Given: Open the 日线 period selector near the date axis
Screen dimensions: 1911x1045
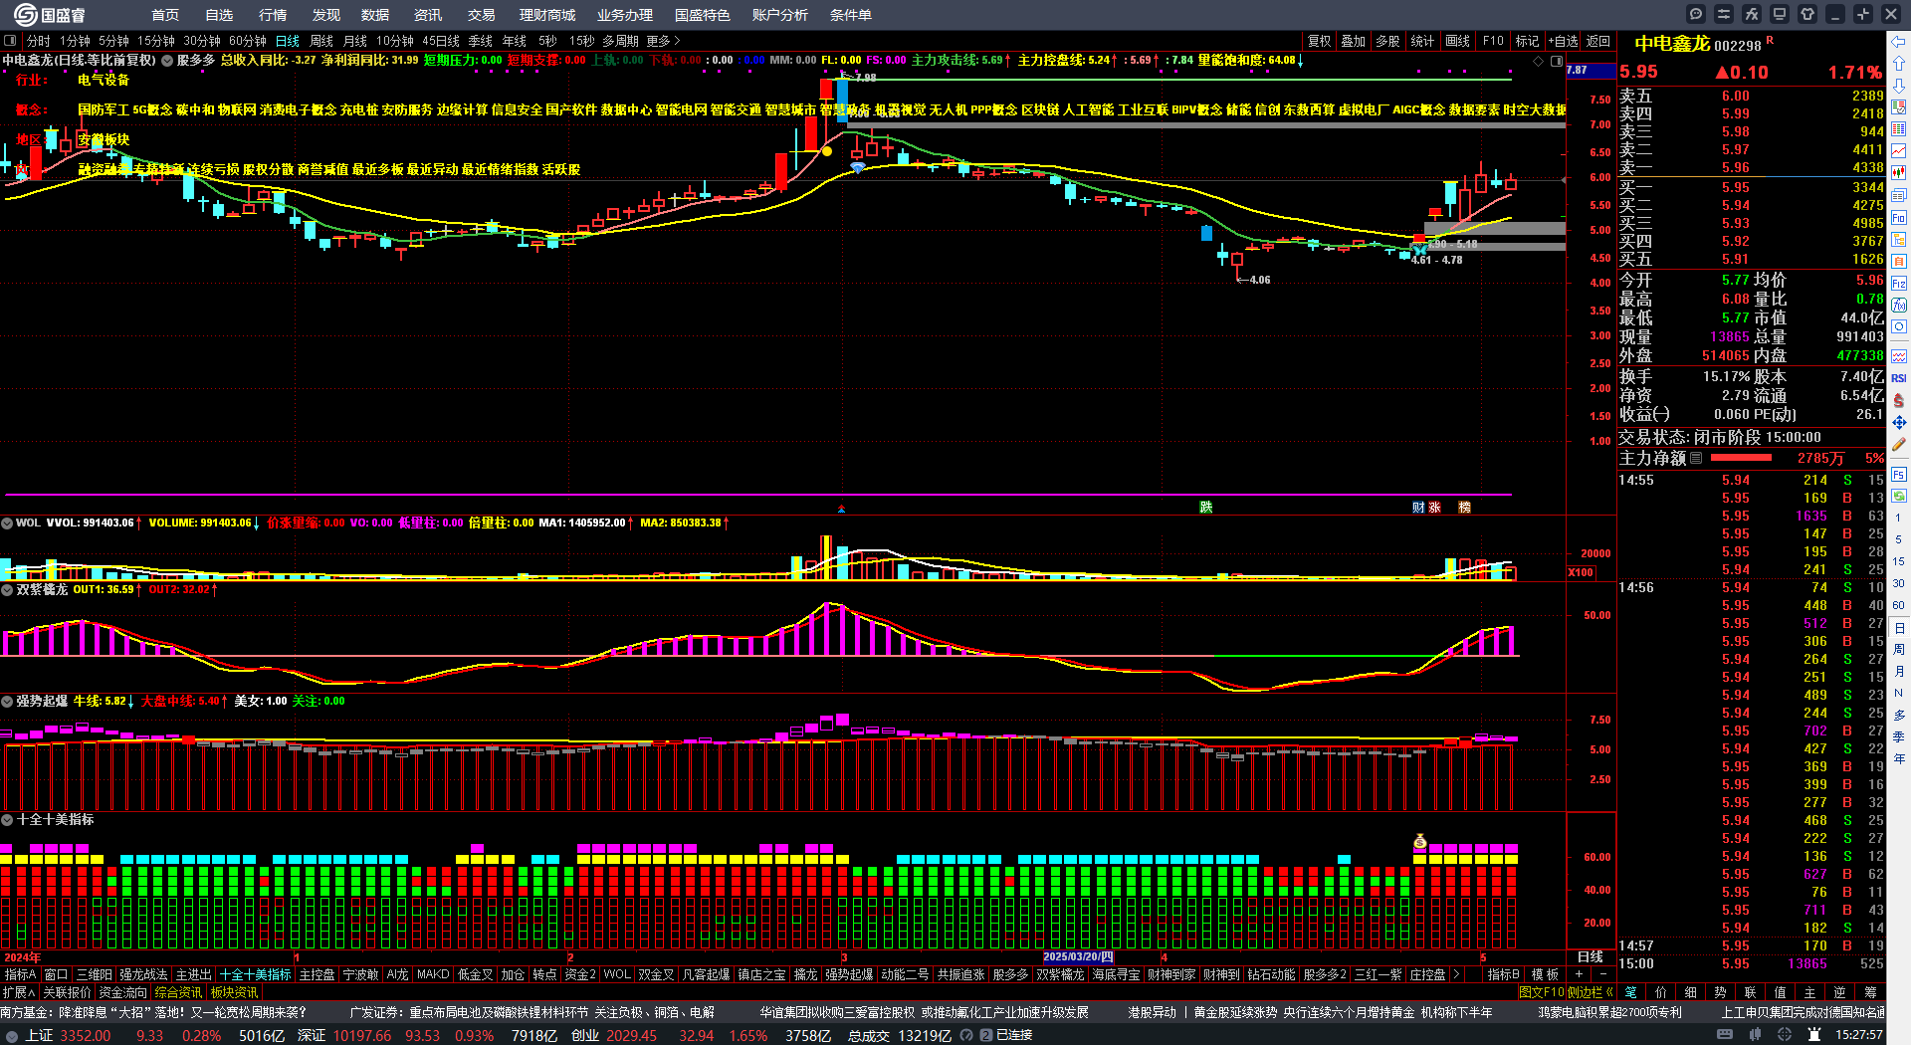Looking at the screenshot, I should (x=1591, y=956).
